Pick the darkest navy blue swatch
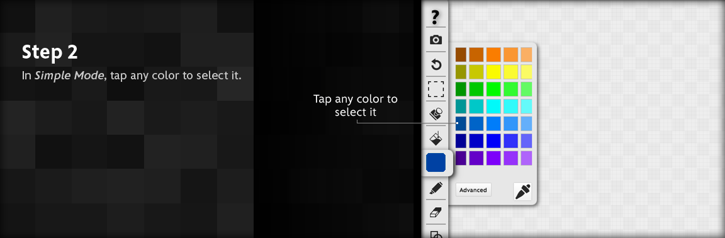Screen dimensions: 725x238 [x=461, y=140]
